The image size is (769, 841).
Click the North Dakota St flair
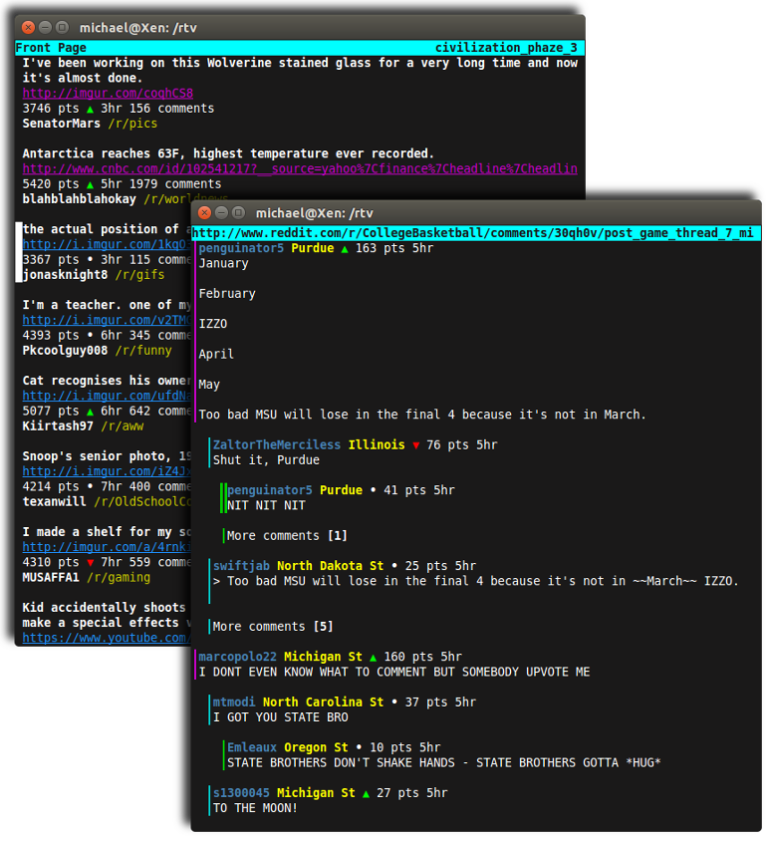330,566
